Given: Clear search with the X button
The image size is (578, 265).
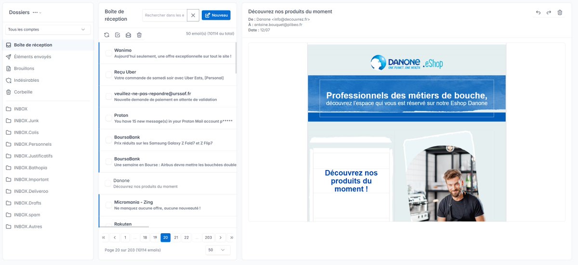Looking at the screenshot, I should [193, 15].
